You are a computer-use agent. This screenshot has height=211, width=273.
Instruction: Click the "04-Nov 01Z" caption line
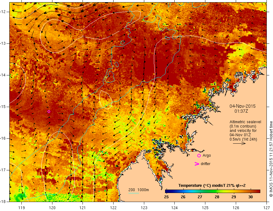coord(240,135)
